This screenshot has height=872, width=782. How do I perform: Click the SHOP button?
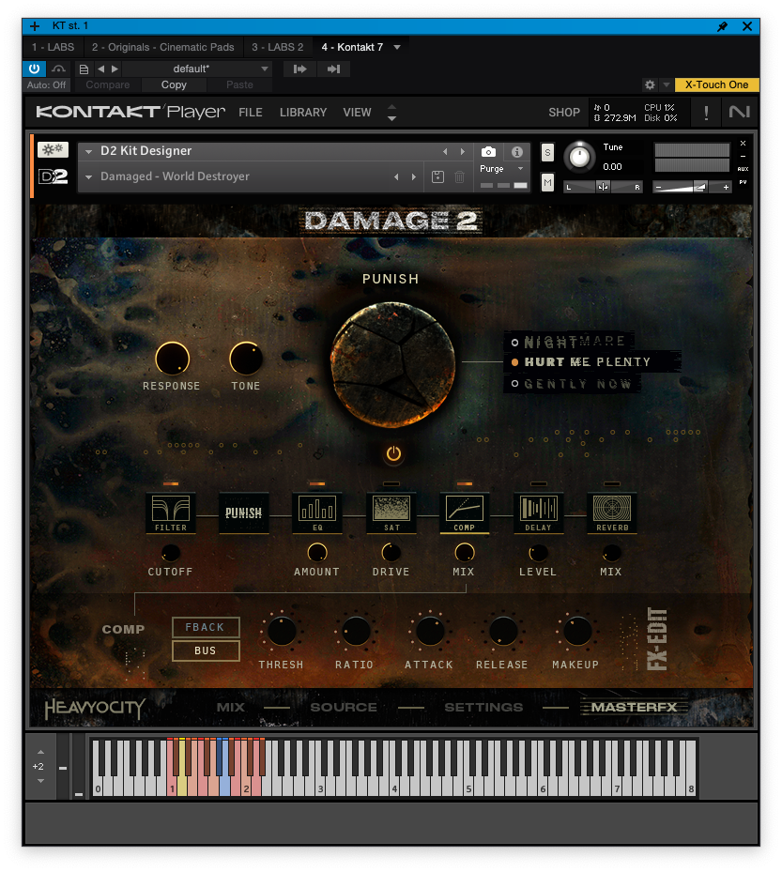tap(564, 113)
